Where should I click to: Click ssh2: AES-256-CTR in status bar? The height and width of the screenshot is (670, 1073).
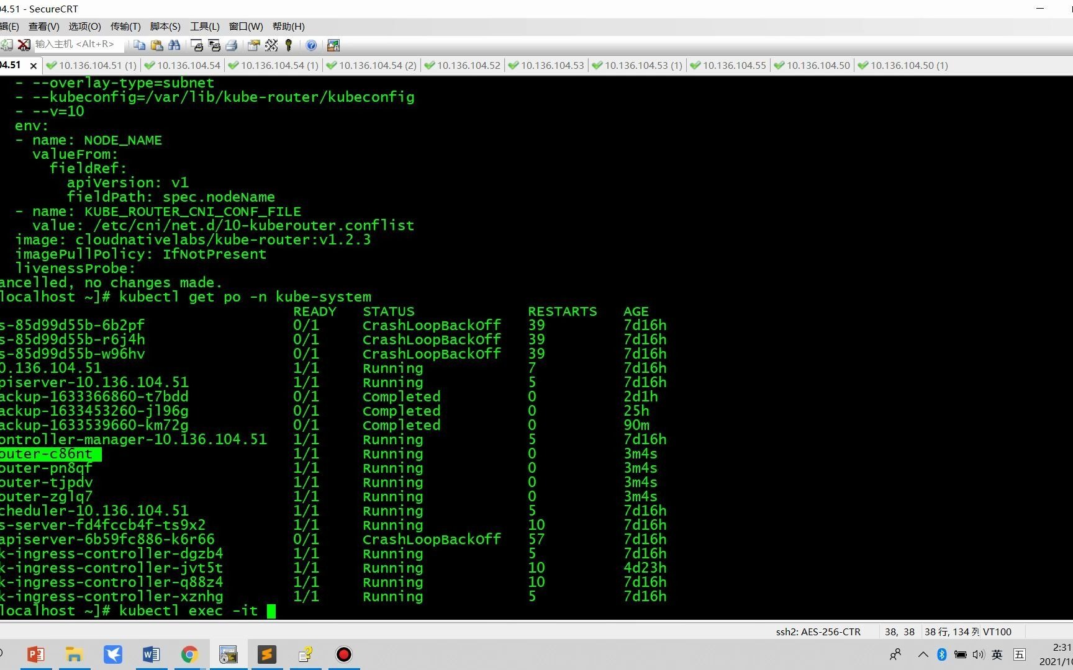818,632
